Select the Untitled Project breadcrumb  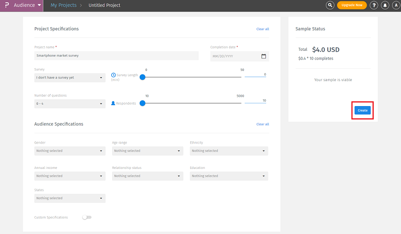pyautogui.click(x=104, y=5)
